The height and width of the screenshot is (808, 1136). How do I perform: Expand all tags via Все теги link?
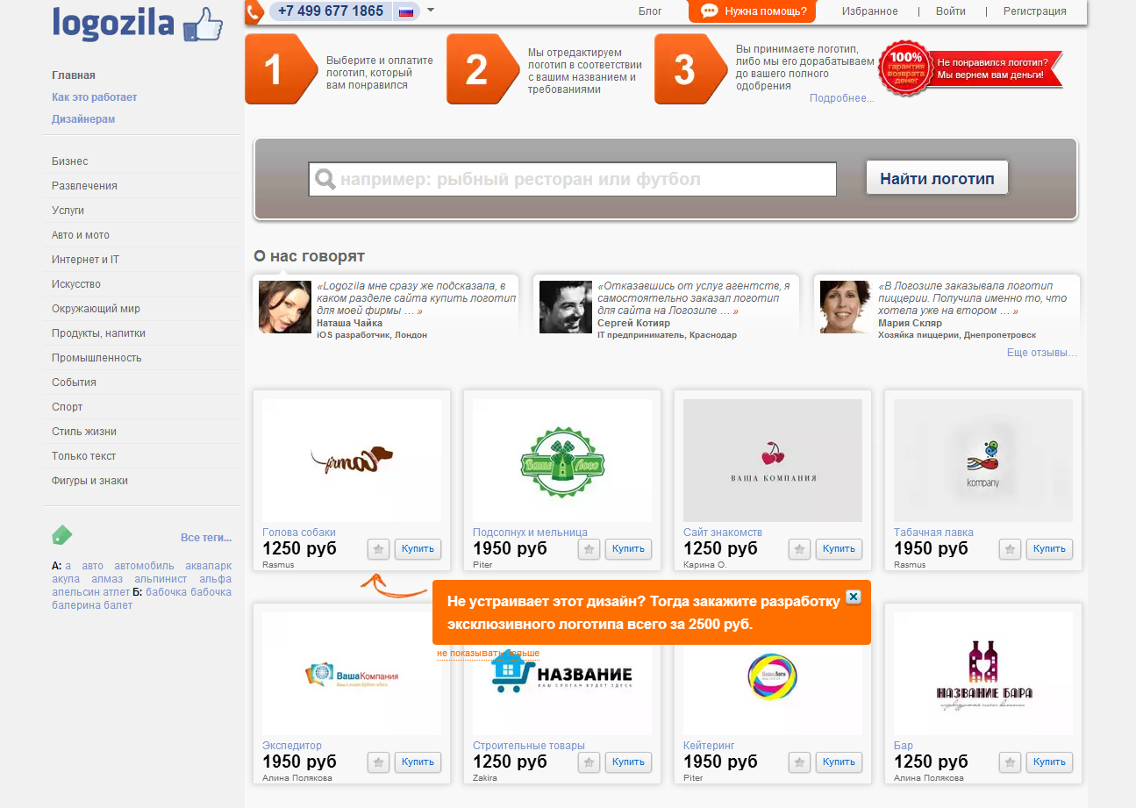pyautogui.click(x=206, y=538)
